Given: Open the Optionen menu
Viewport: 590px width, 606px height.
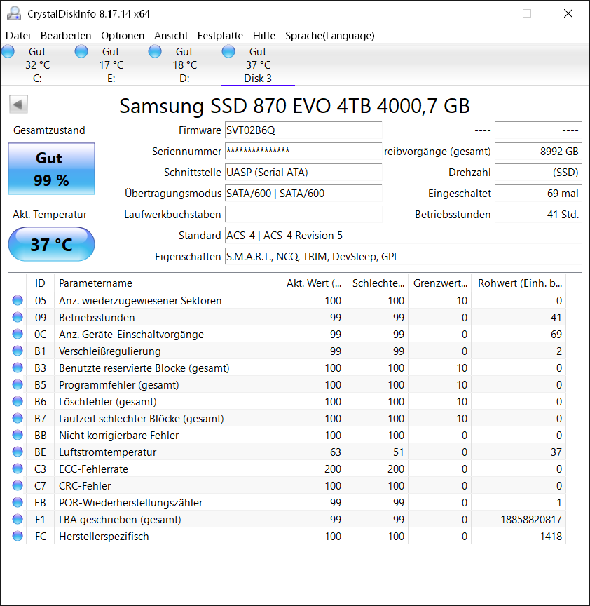Looking at the screenshot, I should [x=123, y=36].
